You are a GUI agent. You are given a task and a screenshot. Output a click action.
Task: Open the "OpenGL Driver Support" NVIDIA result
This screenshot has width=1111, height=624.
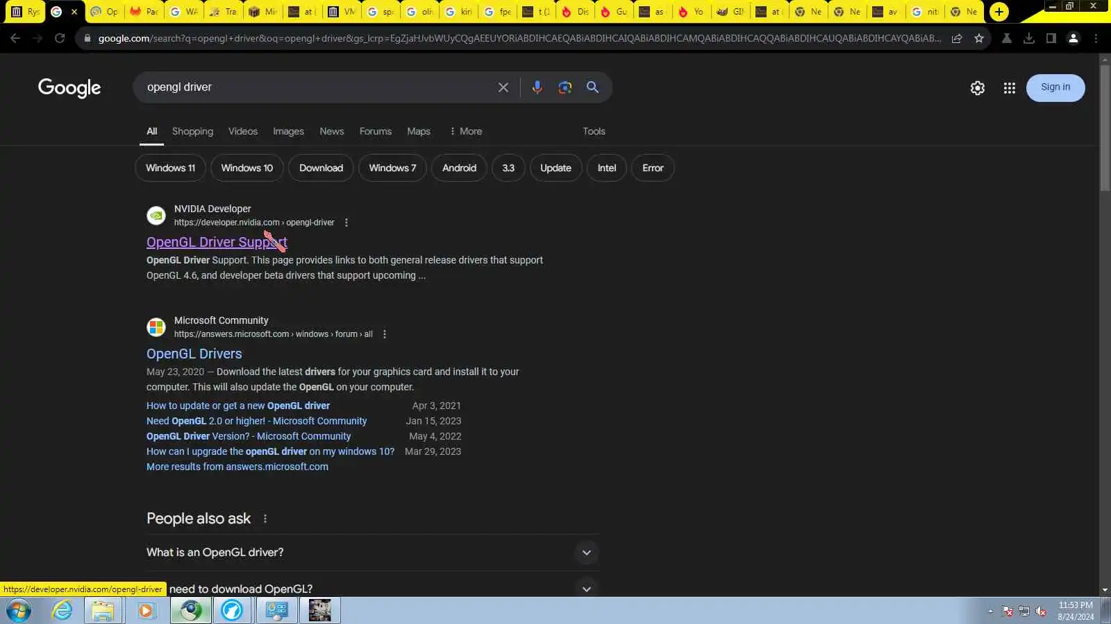[217, 242]
